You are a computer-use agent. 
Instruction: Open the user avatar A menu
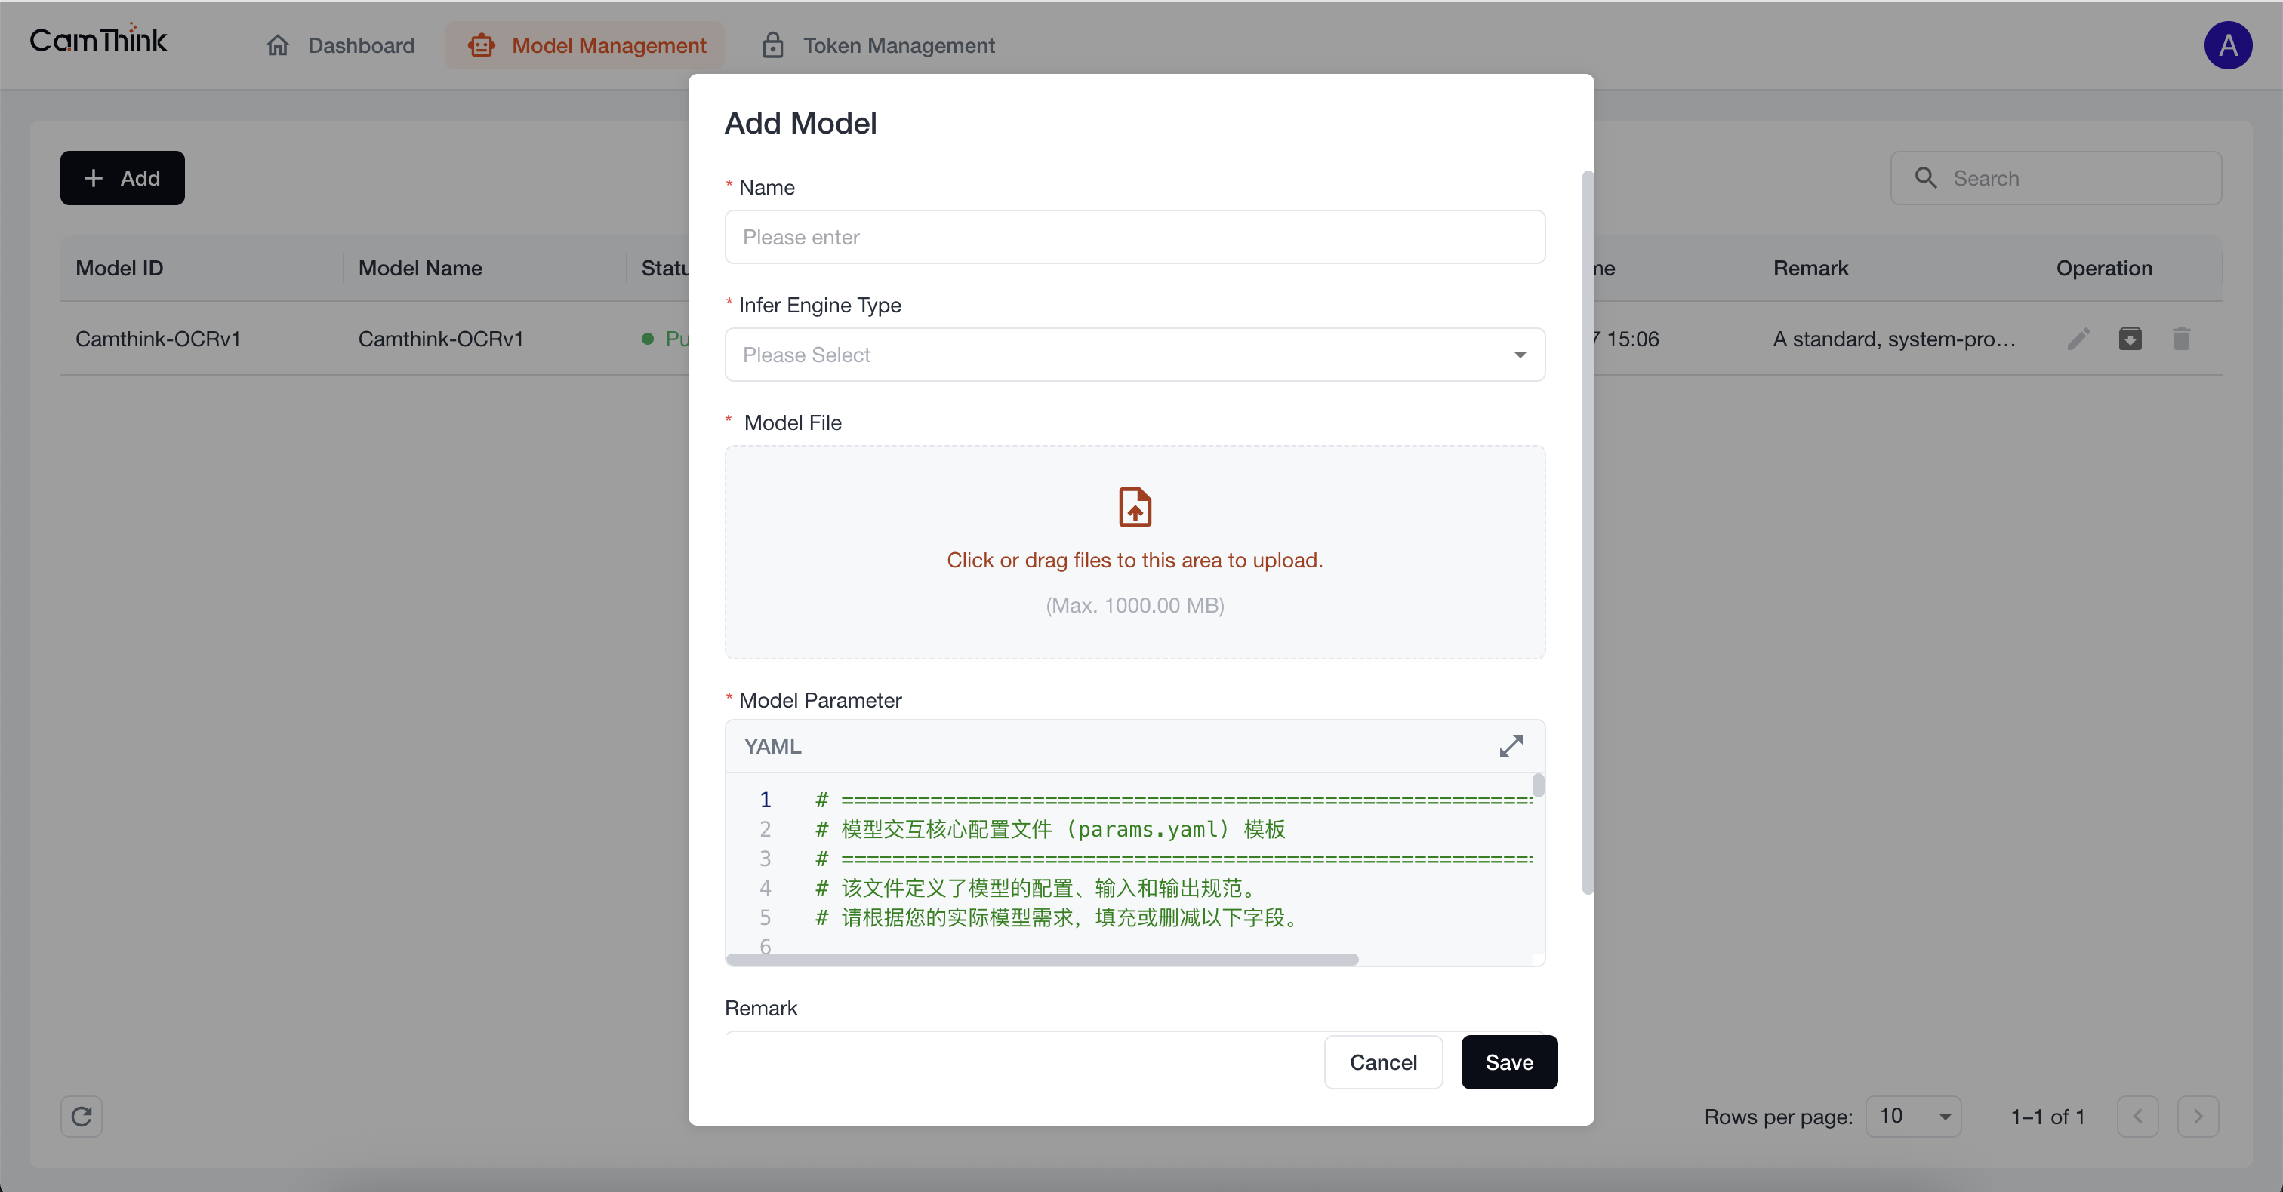click(x=2227, y=45)
